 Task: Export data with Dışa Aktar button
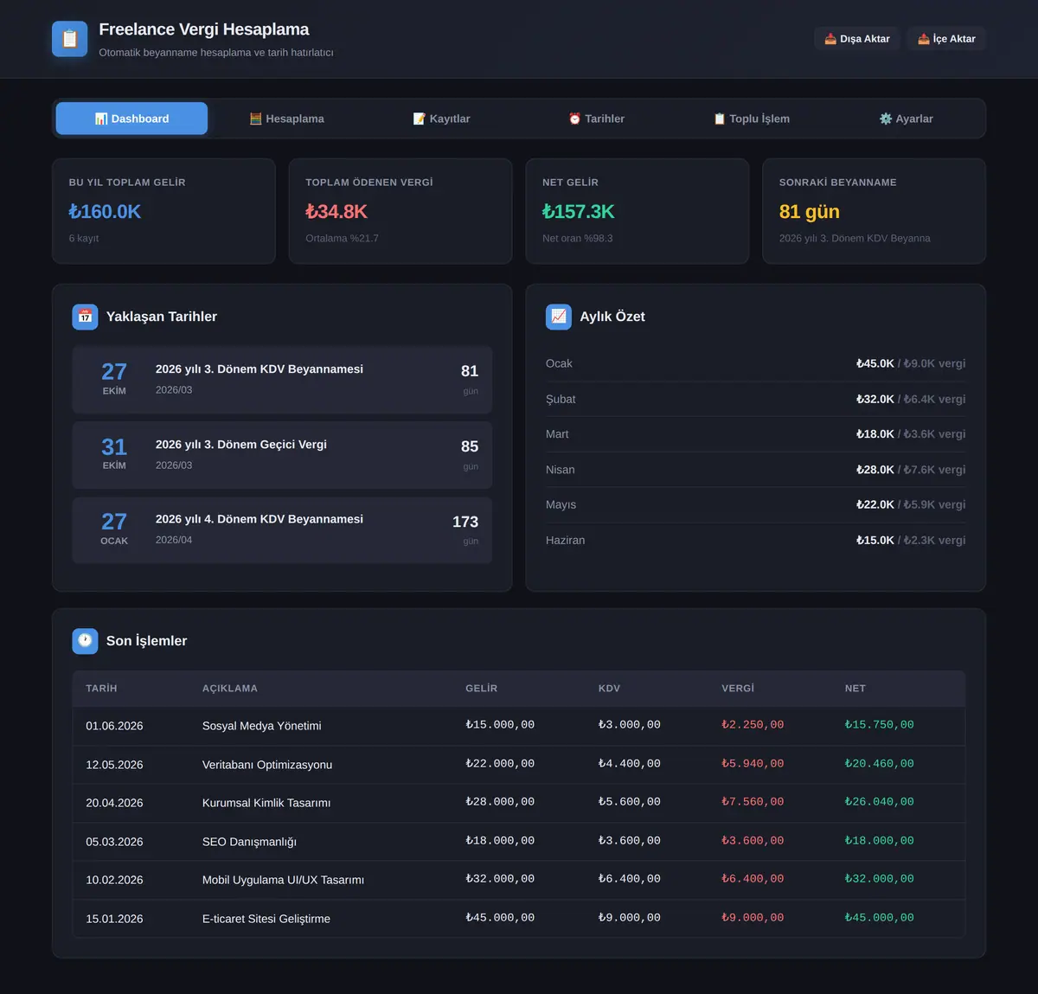click(x=856, y=39)
